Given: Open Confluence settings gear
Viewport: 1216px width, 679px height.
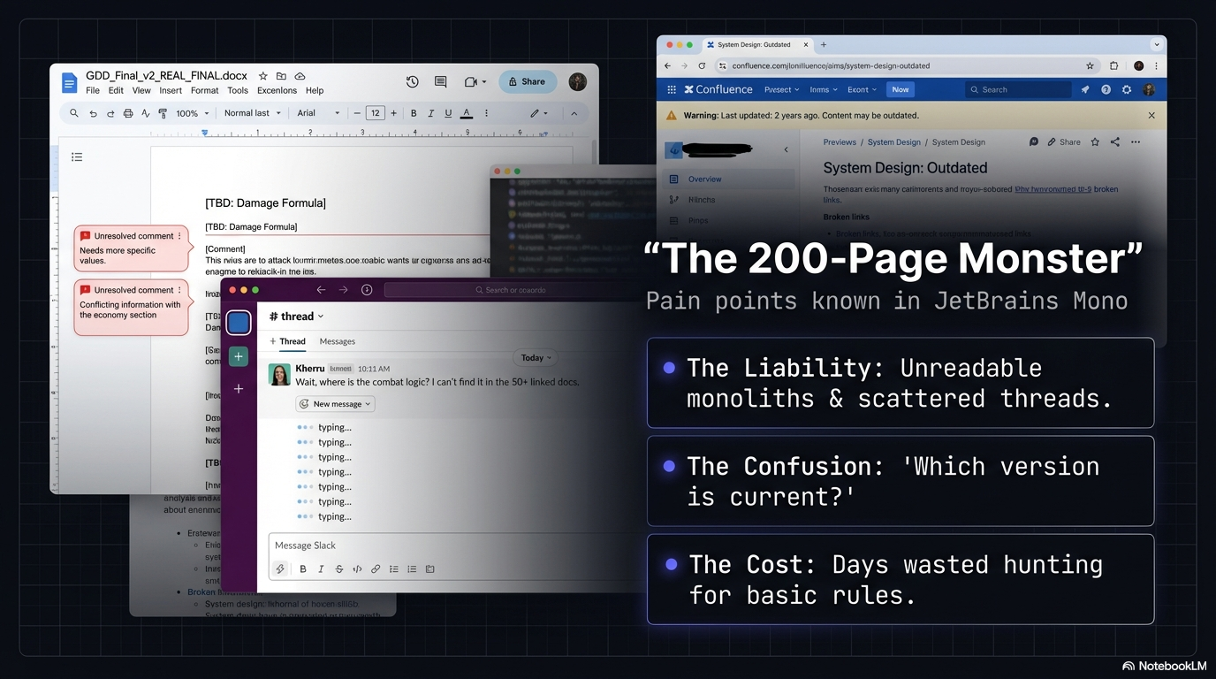Looking at the screenshot, I should click(1126, 89).
